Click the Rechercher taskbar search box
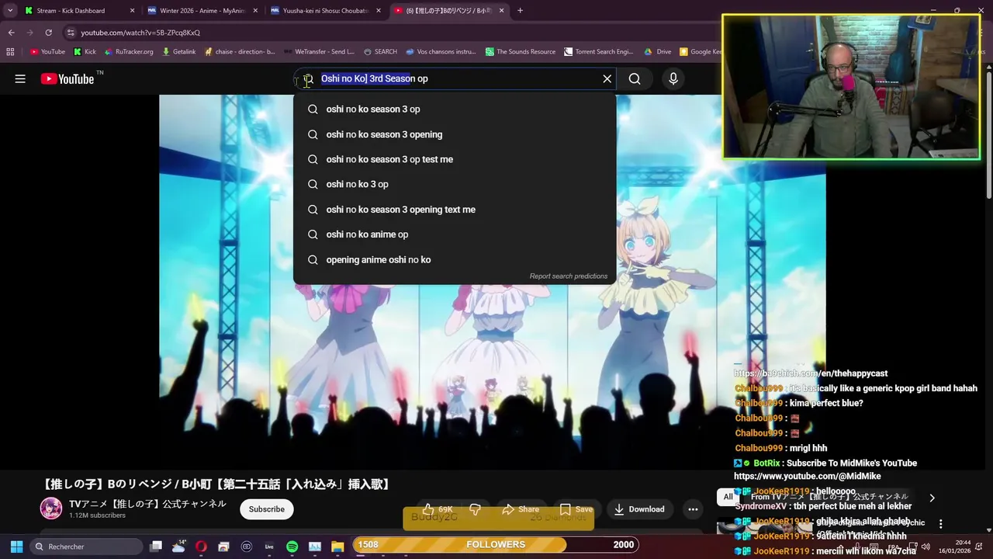 pos(87,547)
